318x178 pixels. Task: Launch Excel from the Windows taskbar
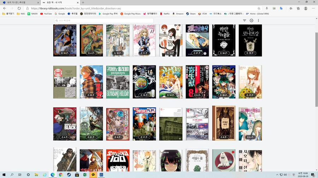point(85,174)
